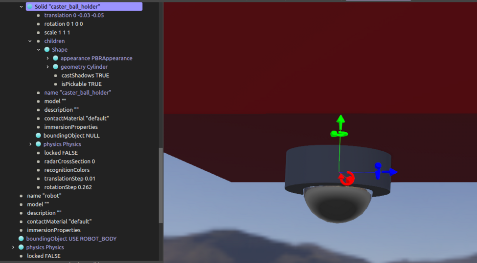Click the red rotation handle on gizmo
Screen dimensions: 477x263
[x=347, y=179]
